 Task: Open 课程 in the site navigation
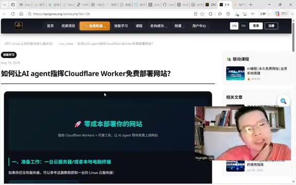point(139,26)
